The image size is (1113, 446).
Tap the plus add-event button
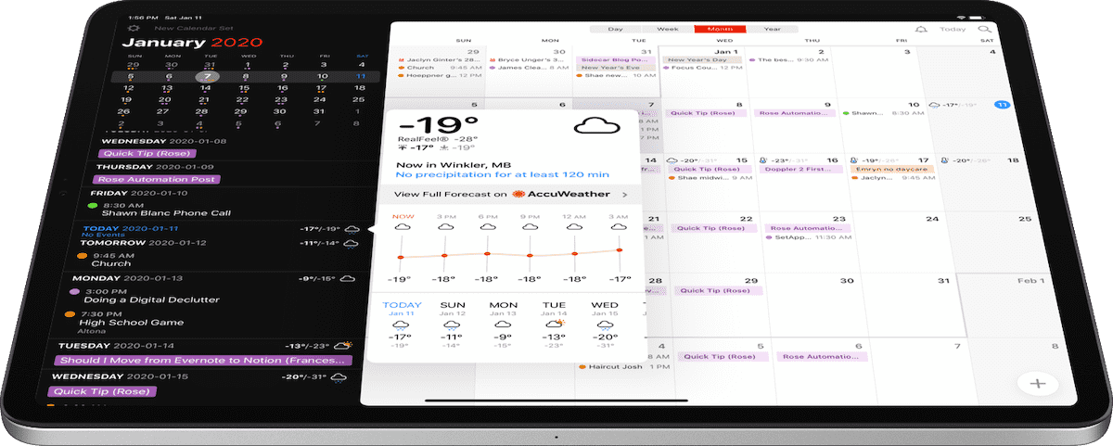[x=1038, y=383]
